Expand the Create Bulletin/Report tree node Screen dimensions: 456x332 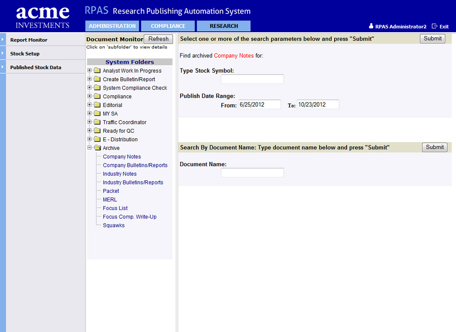[x=89, y=79]
